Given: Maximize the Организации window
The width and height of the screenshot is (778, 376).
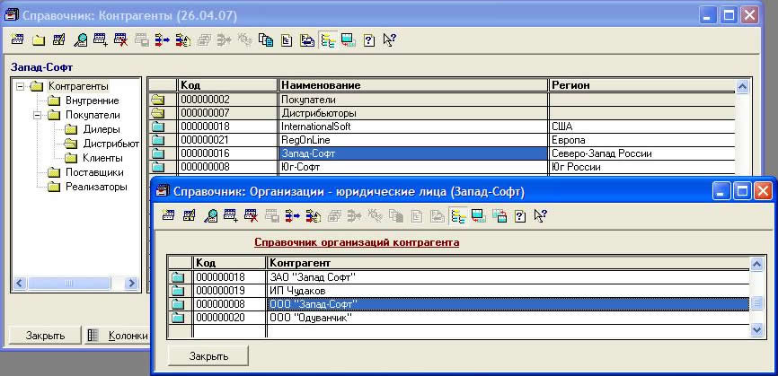Looking at the screenshot, I should click(x=742, y=191).
